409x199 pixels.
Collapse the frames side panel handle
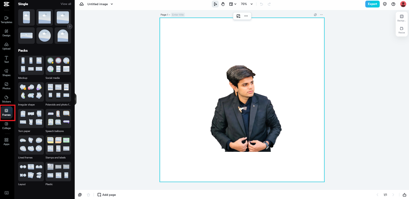coord(75,99)
